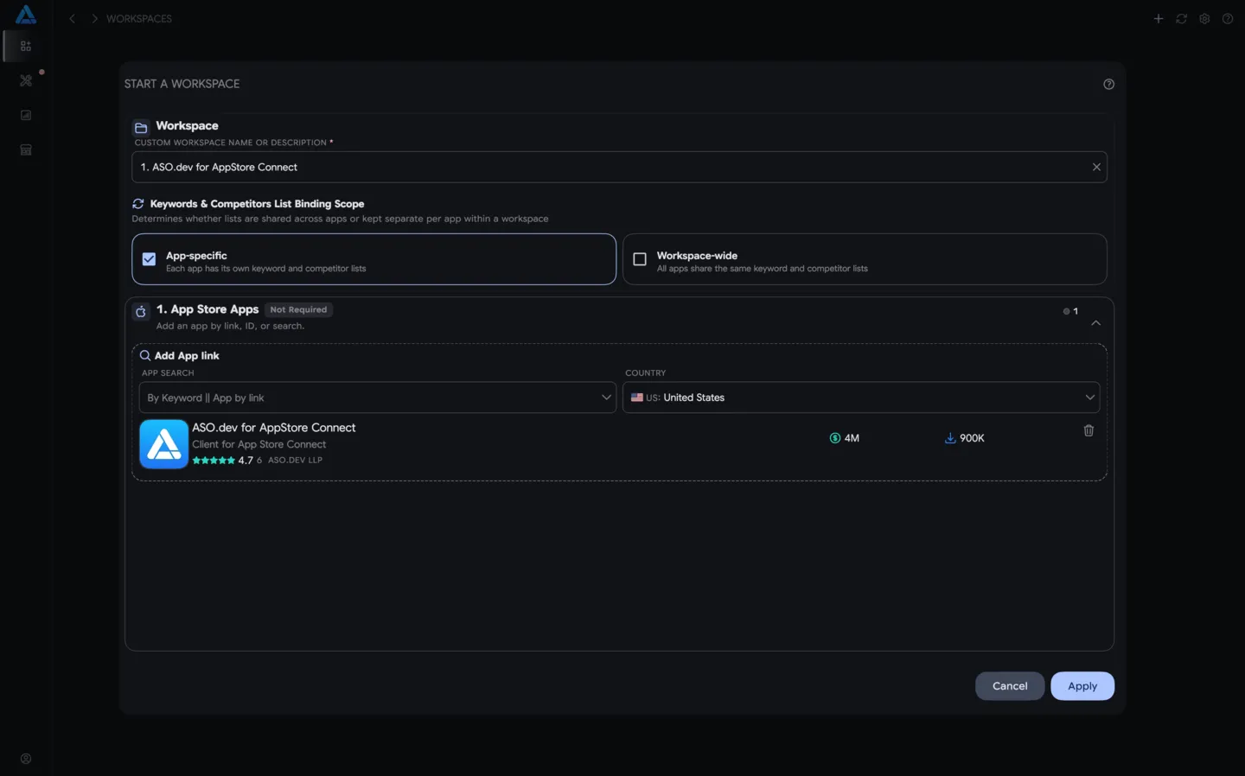Click the ASO.DEV LLP developer name
Viewport: 1245px width, 776px height.
click(295, 461)
